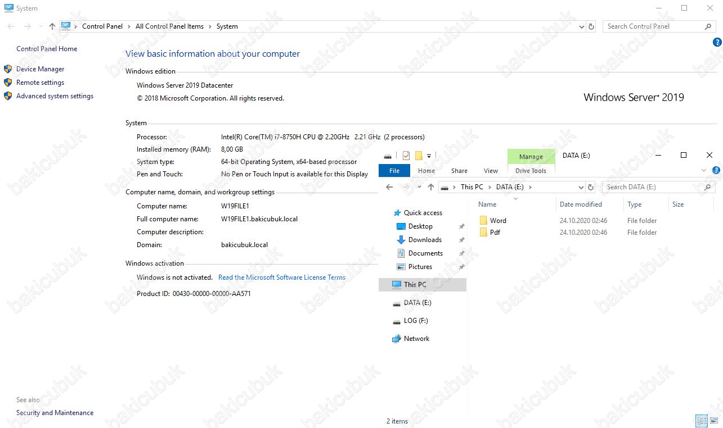Expand chevron after Control Panel breadcrumb
Viewport: 723px width, 428px height.
point(129,26)
